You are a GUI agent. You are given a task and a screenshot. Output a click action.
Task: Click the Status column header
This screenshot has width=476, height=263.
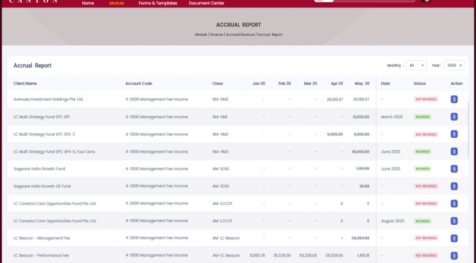point(419,83)
